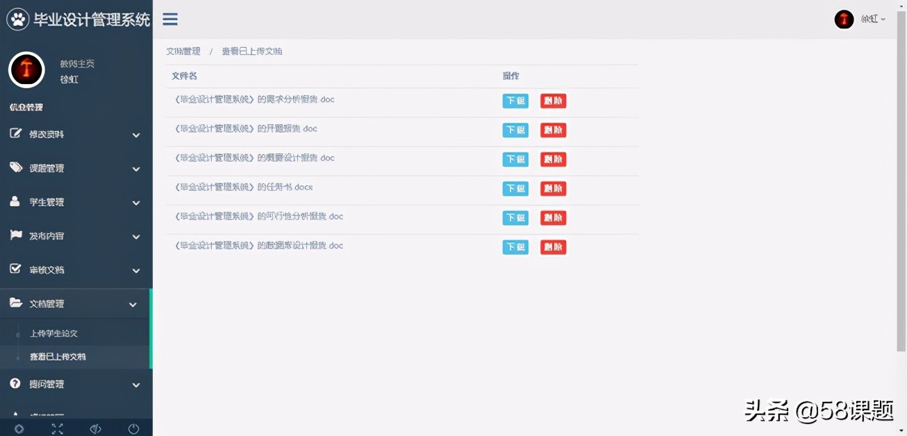Click the folder icon for 文档管理

(17, 303)
